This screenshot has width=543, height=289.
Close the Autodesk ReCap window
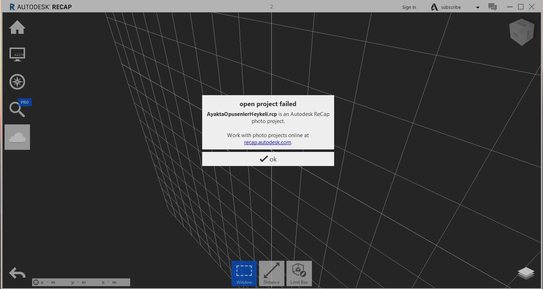coord(532,7)
